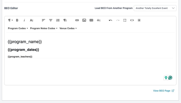Insert an image
The height and width of the screenshot is (103, 181).
tap(84, 20)
